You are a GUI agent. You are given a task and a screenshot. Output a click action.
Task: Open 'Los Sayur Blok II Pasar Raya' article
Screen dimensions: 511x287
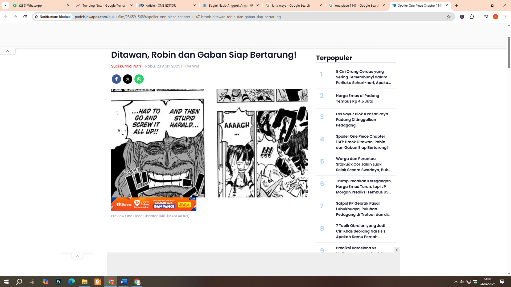click(362, 120)
